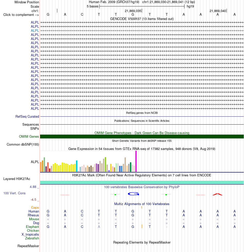This screenshot has width=244, height=252.
Task: Select the Elephant species label
Action: [33, 227]
